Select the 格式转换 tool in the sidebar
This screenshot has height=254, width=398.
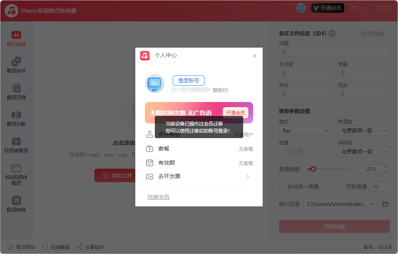pyautogui.click(x=16, y=38)
